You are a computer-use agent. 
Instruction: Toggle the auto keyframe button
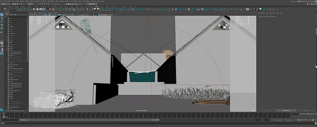coord(313,120)
